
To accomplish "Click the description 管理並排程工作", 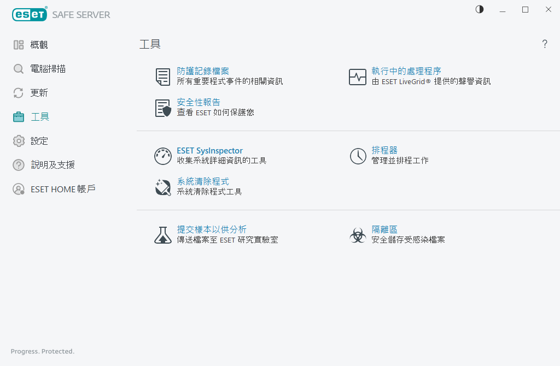I will click(x=400, y=161).
